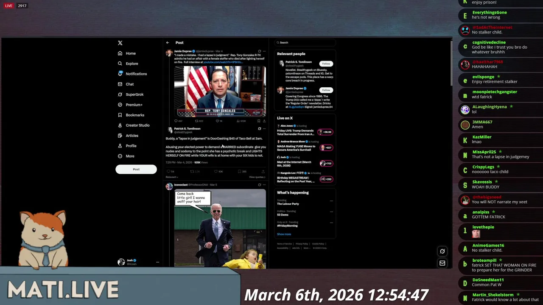Viewport: 543px width, 305px height.
Task: Click the X Search field
Action: (305, 43)
